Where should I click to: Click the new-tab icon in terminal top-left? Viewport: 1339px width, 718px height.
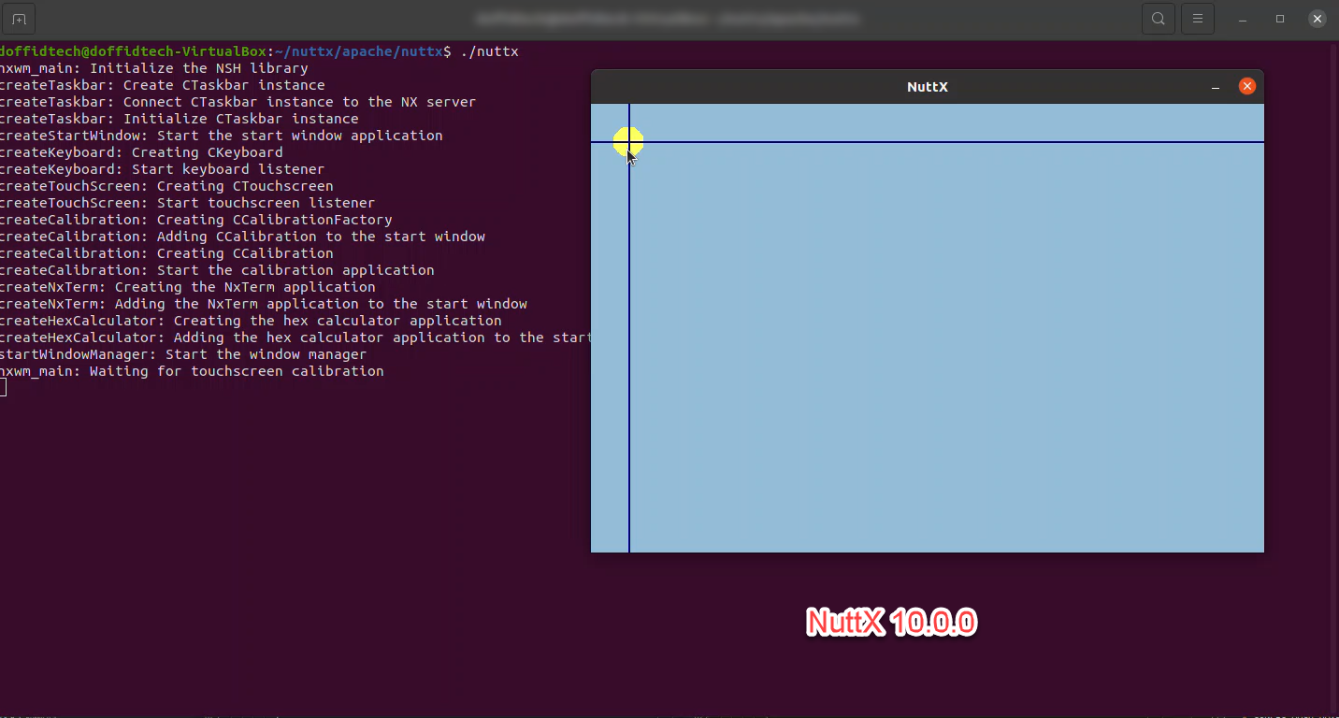coord(19,18)
